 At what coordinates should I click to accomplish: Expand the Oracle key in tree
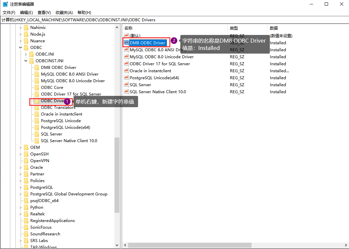point(21,167)
